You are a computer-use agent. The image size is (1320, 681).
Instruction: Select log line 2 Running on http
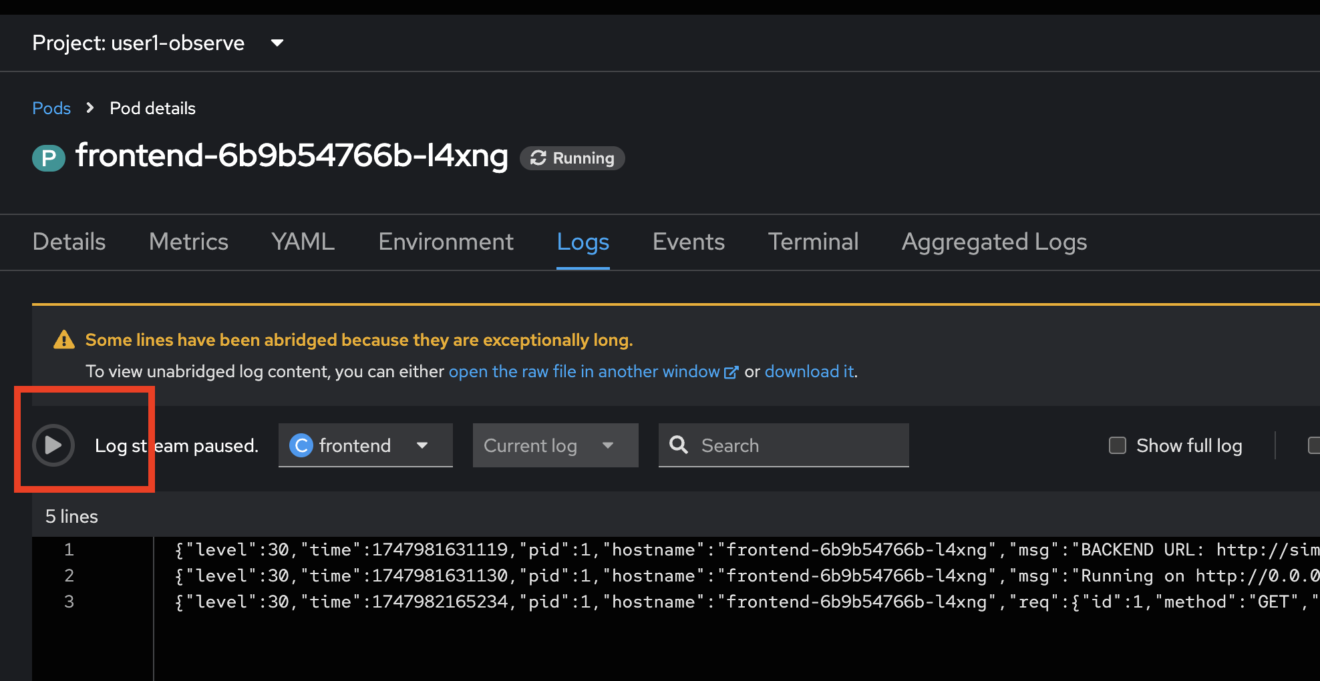(746, 576)
